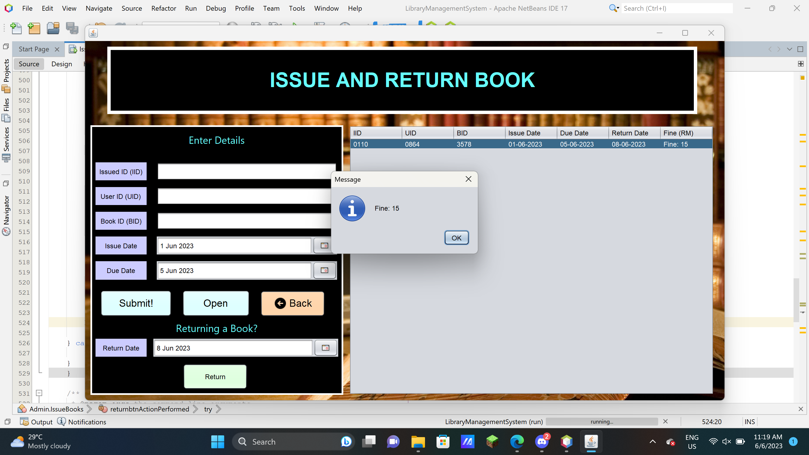Click the running build progress bar
The image size is (809, 455).
(601, 422)
